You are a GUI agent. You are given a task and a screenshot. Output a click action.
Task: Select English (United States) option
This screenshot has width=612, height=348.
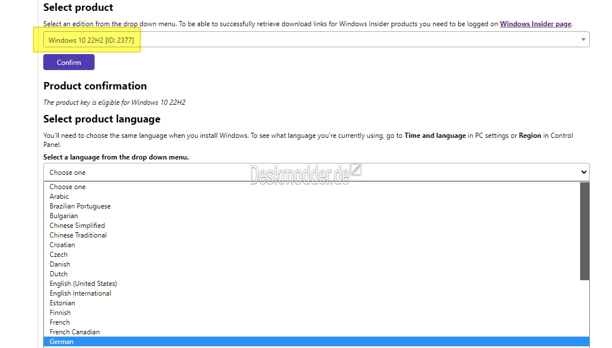coord(312,284)
